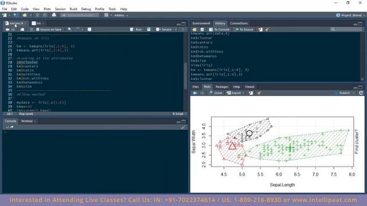Maximize the console pane
367x206 pixels.
click(183, 121)
